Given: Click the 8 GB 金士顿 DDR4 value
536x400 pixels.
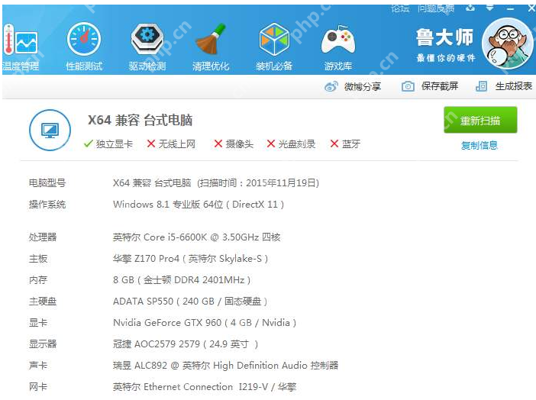Looking at the screenshot, I should pyautogui.click(x=182, y=280).
